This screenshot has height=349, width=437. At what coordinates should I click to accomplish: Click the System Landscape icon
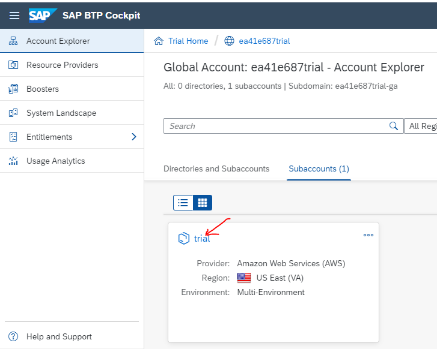pos(13,113)
